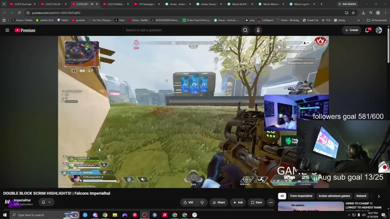
Task: Open Chrome site information icon in address bar
Action: click(28, 13)
